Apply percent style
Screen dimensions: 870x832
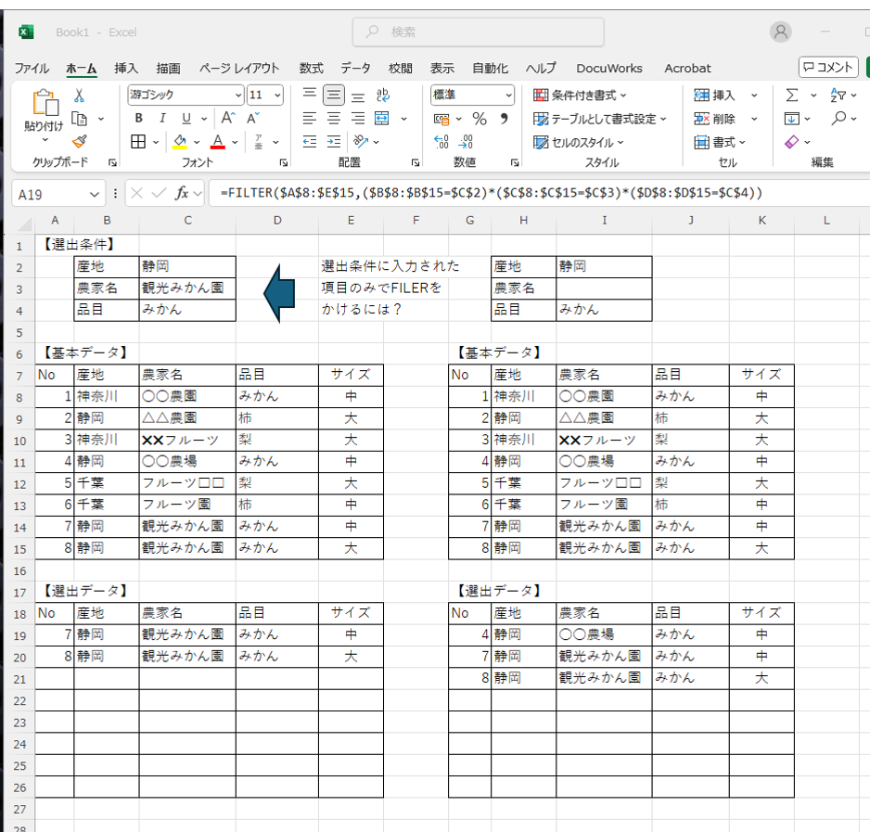pos(480,119)
